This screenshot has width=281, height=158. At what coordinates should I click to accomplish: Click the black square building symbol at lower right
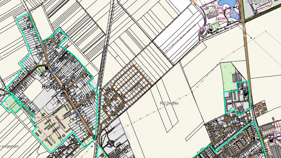coord(271,141)
